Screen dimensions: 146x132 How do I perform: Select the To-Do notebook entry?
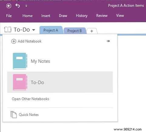point(60,82)
